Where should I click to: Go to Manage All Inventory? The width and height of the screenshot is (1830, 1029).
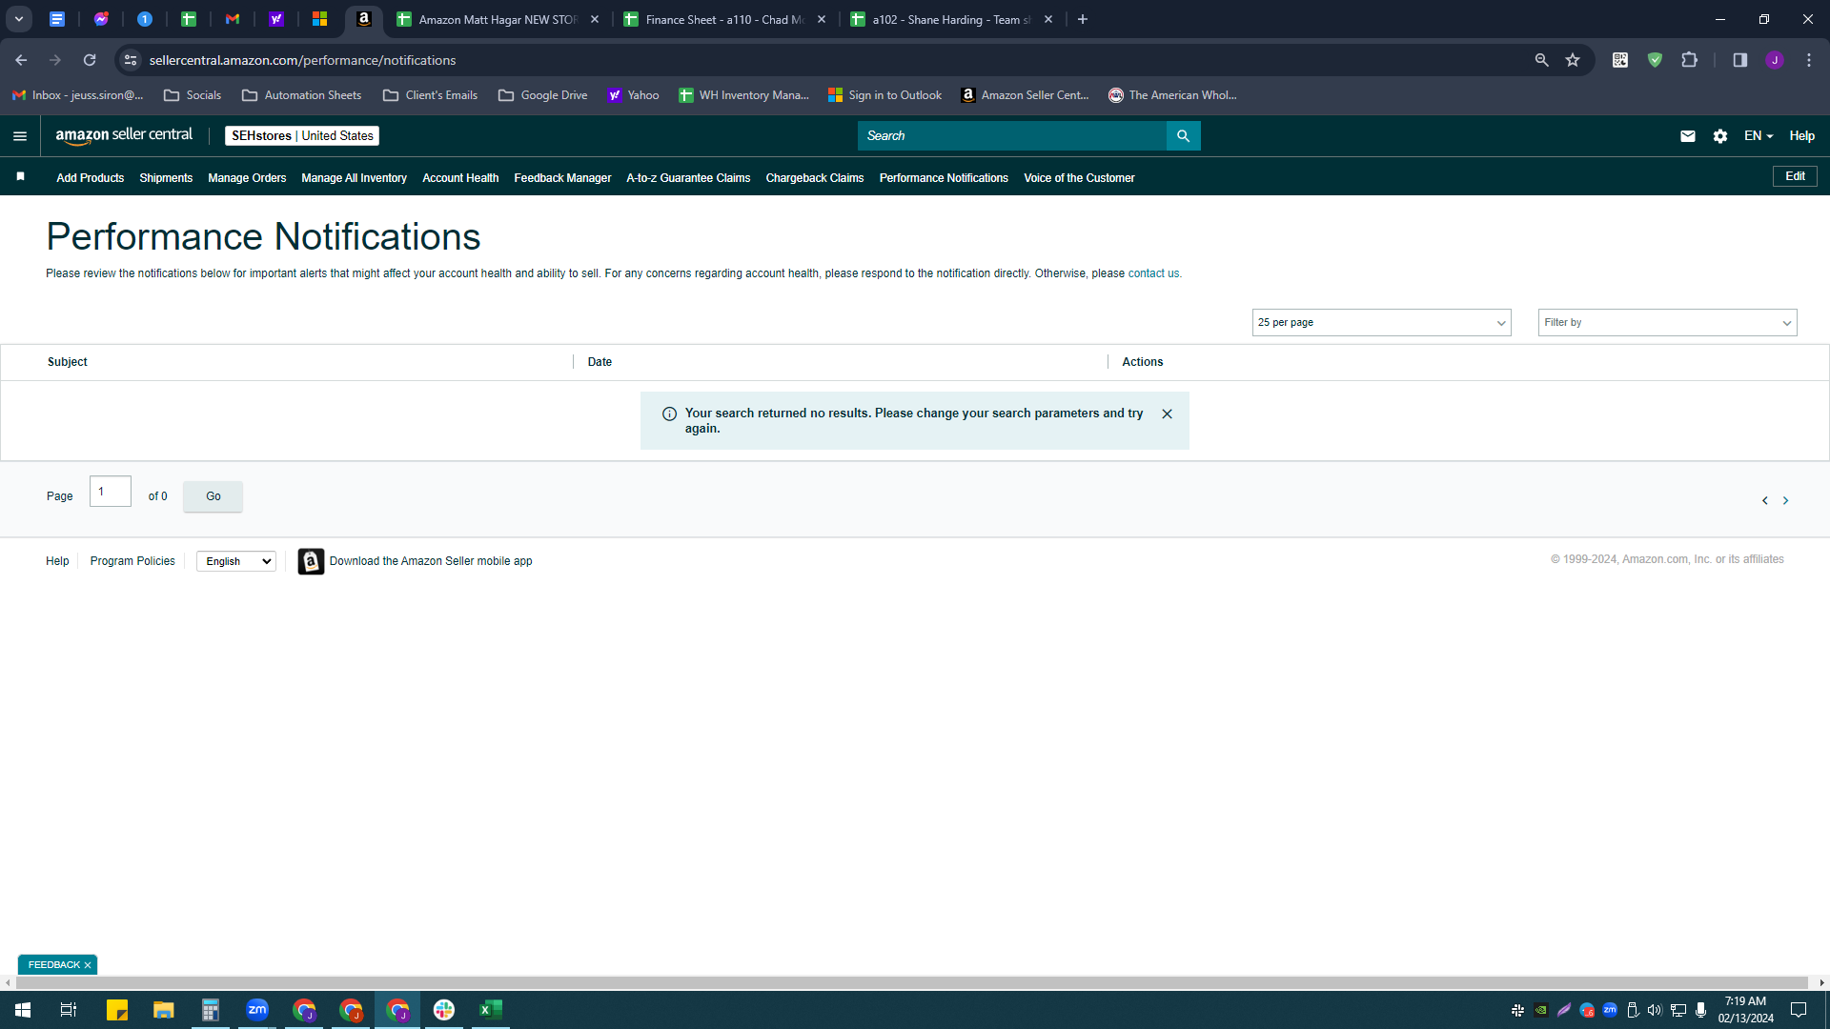point(354,178)
